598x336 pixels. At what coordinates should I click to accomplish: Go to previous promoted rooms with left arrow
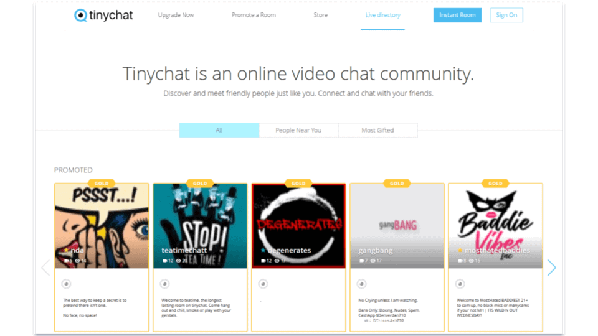(45, 268)
